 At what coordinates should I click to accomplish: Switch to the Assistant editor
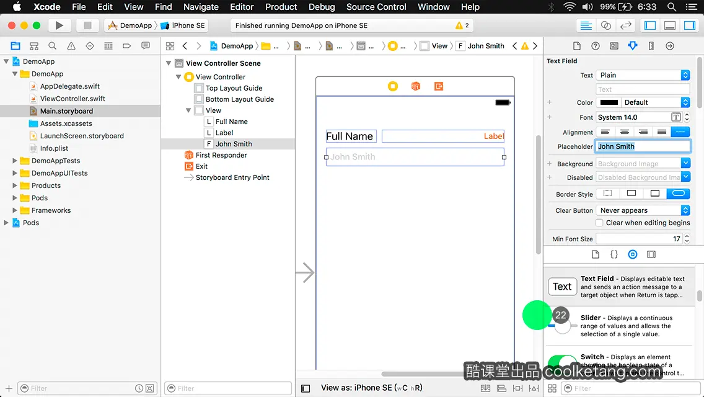tap(605, 25)
